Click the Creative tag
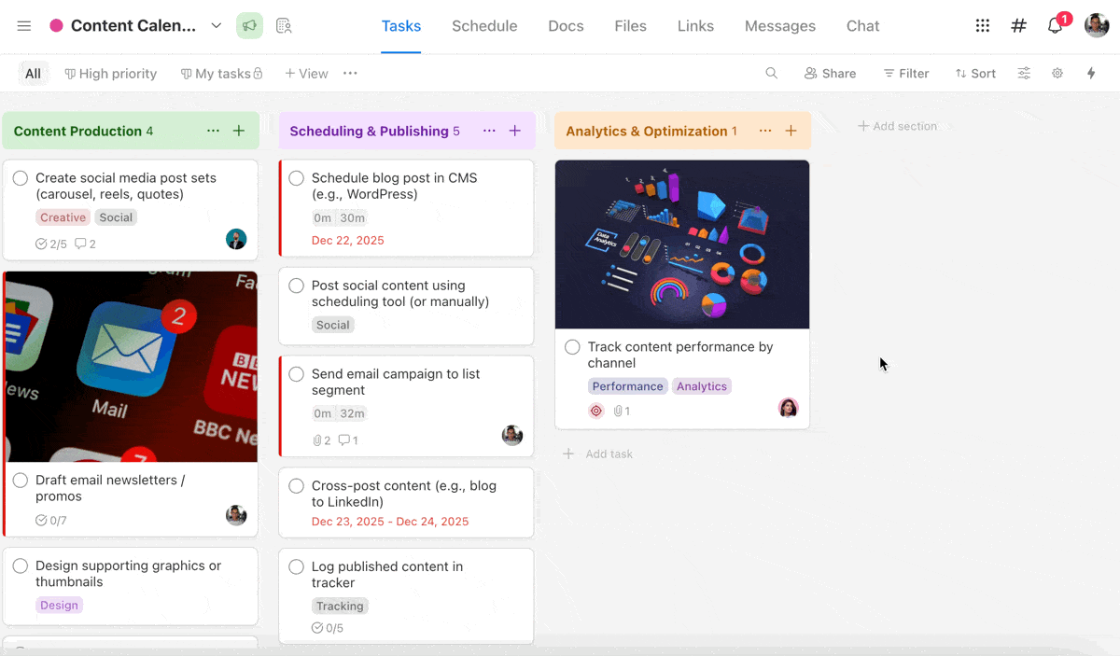Screen dimensions: 1120x656 click(63, 217)
